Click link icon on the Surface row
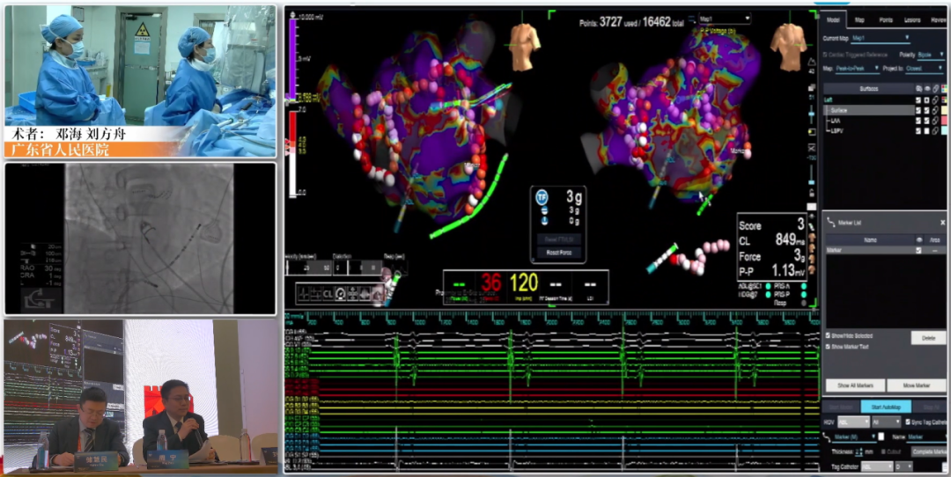951x477 pixels. (x=935, y=110)
